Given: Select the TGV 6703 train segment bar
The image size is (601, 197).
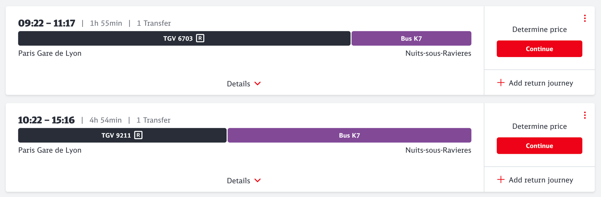Looking at the screenshot, I should click(x=120, y=38).
